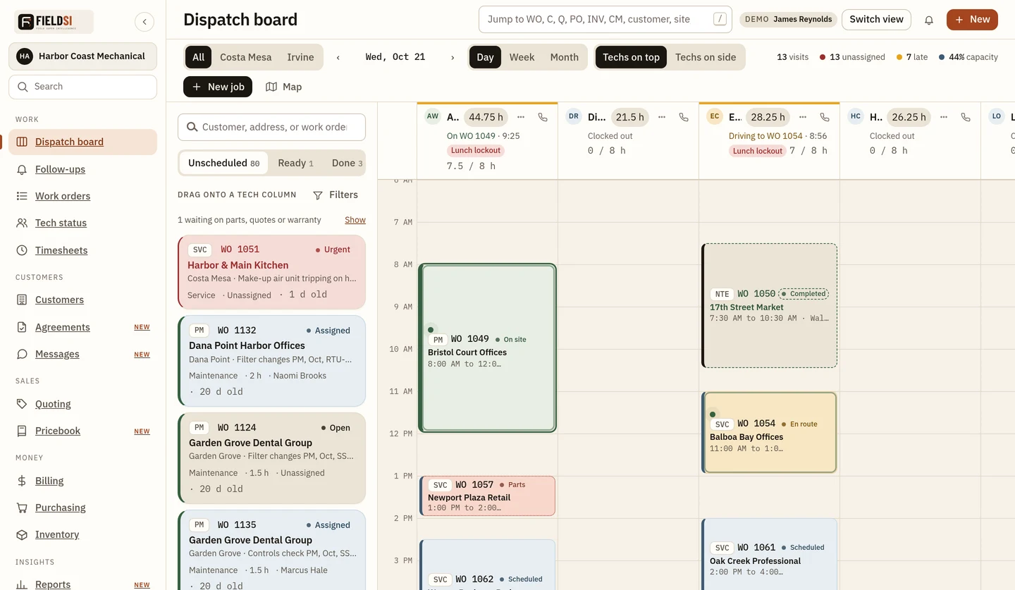Filter board to Costa Mesa location
1015x590 pixels.
[245, 57]
